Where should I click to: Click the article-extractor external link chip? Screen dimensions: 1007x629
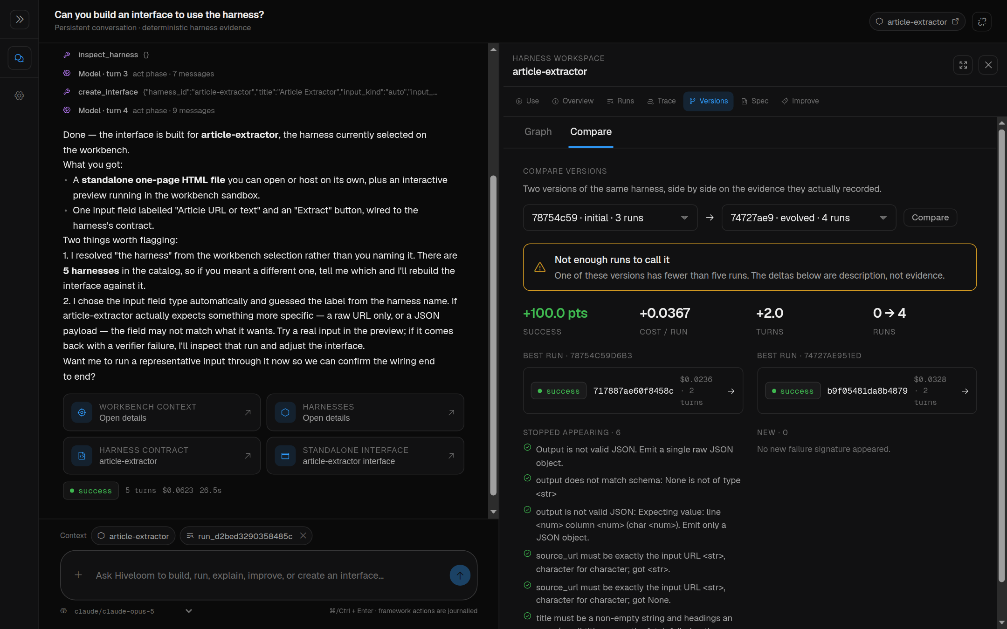point(917,22)
